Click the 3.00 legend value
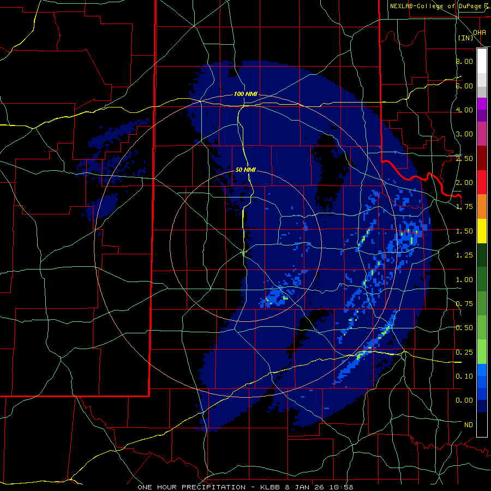Viewport: 491px width, 491px height. (464, 134)
